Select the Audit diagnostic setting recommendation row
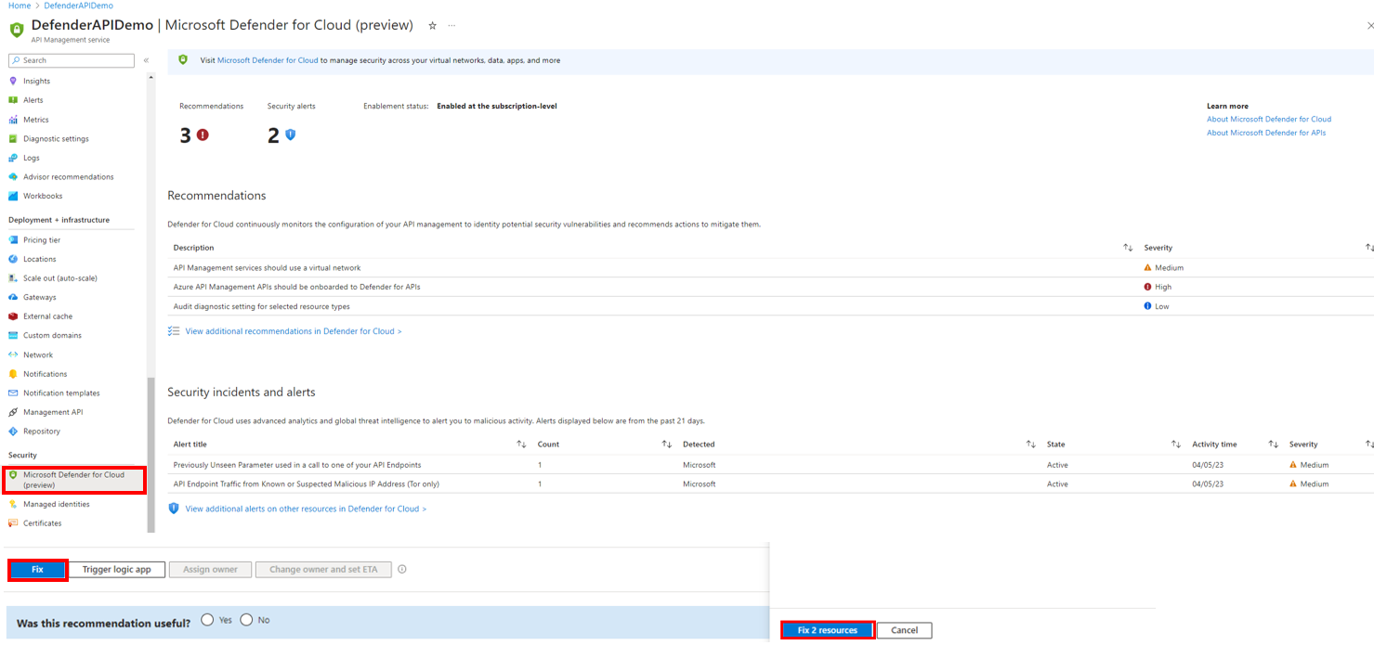The width and height of the screenshot is (1374, 645). (770, 306)
